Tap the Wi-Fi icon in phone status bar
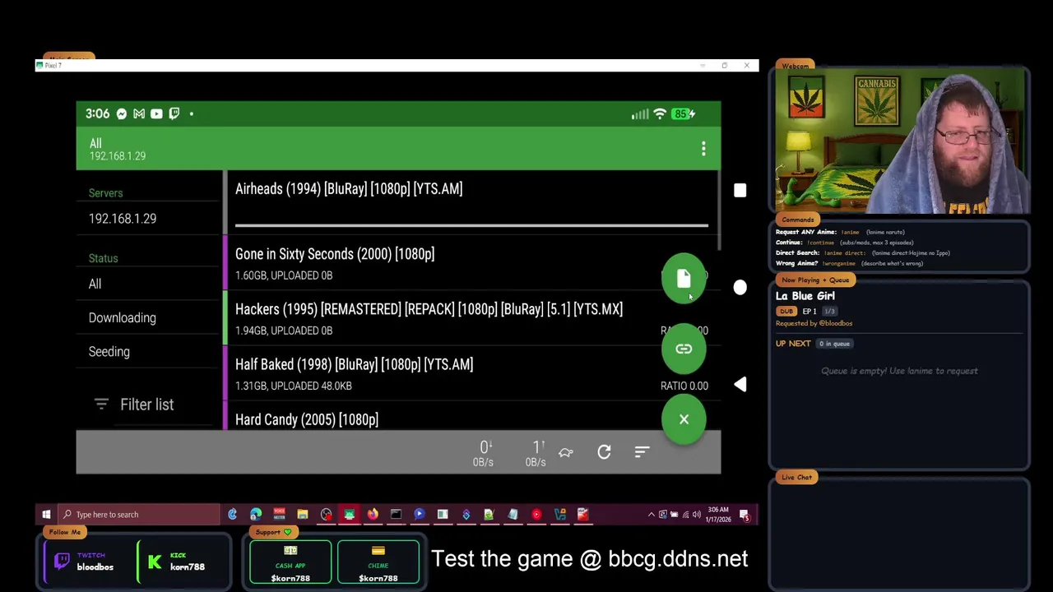Screen dimensions: 1053x592 coord(659,113)
